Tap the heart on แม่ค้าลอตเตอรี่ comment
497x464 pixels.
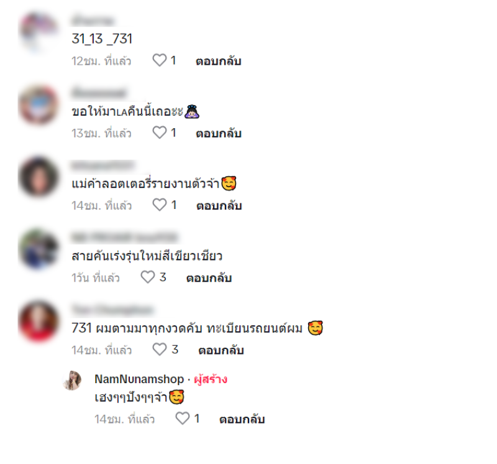160,205
